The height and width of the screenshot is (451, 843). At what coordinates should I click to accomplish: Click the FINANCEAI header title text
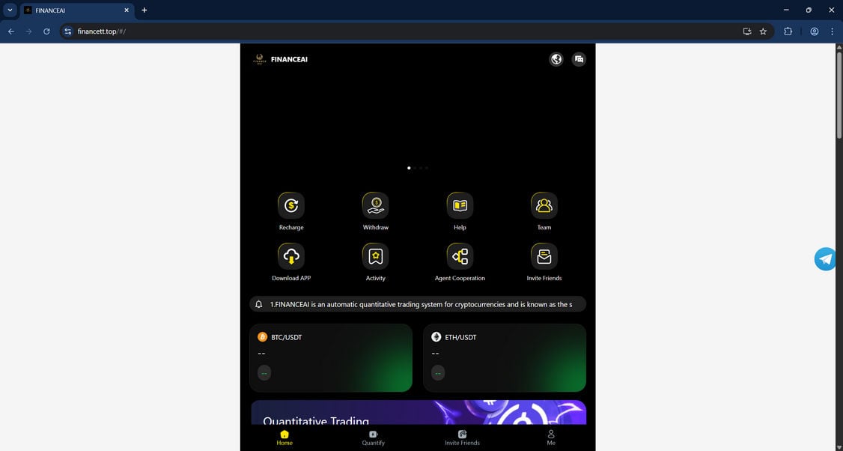tap(289, 59)
